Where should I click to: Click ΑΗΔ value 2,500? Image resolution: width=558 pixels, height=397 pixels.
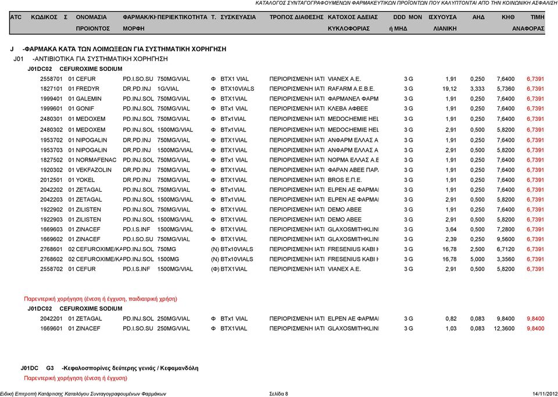(477, 249)
